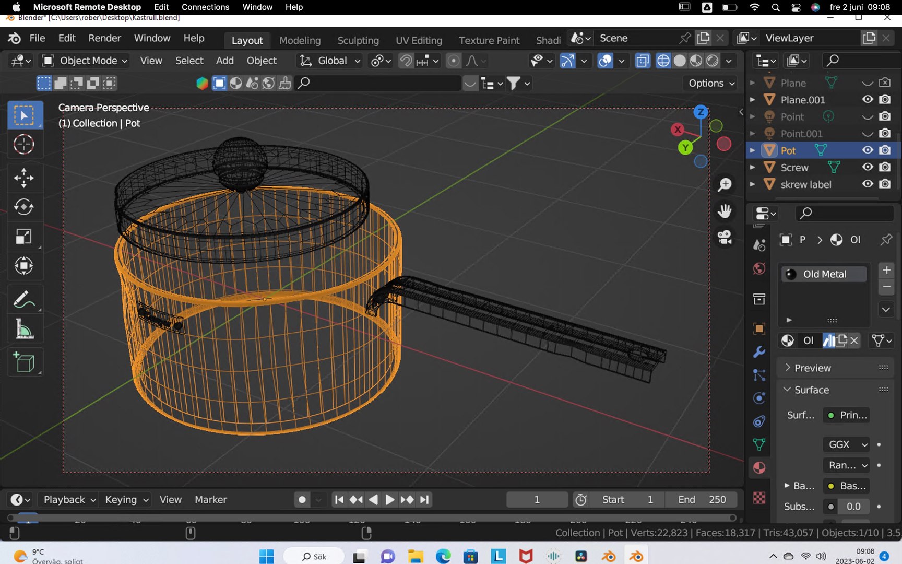Click the End frame 250 field
The image size is (902, 564).
[x=702, y=500]
